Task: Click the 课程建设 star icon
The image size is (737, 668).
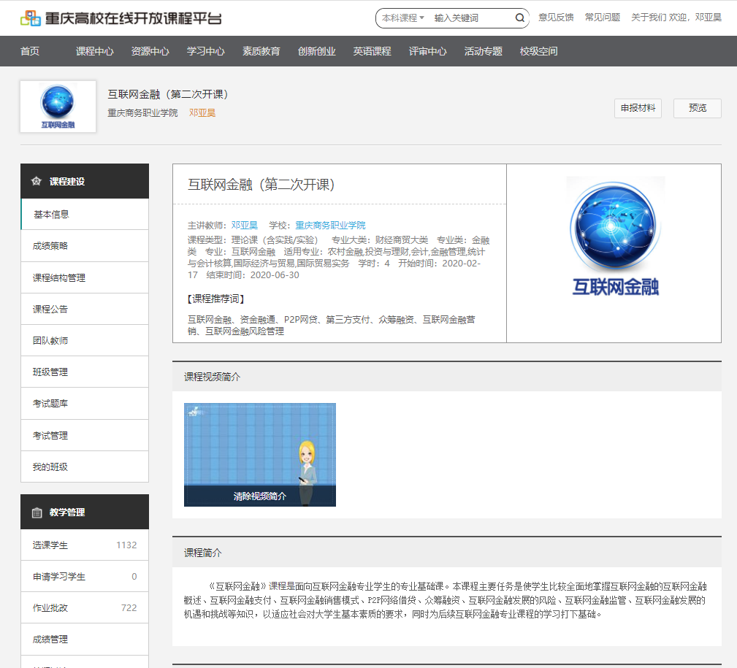Action: (x=37, y=181)
